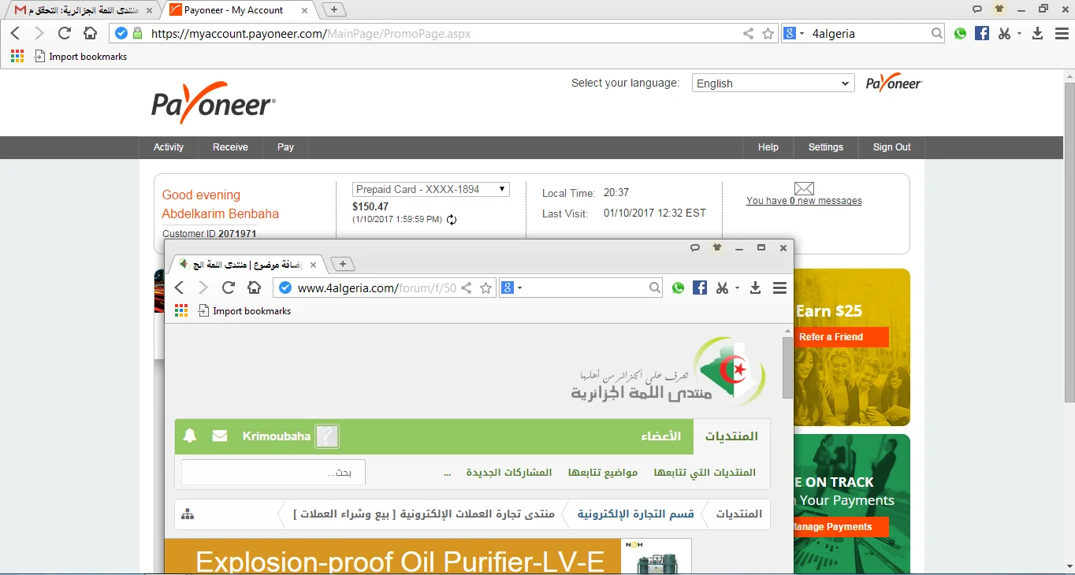Click the Facebook icon in main browser toolbar

point(982,34)
